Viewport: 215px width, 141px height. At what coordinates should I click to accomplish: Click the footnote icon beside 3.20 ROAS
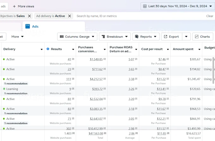(x=136, y=99)
